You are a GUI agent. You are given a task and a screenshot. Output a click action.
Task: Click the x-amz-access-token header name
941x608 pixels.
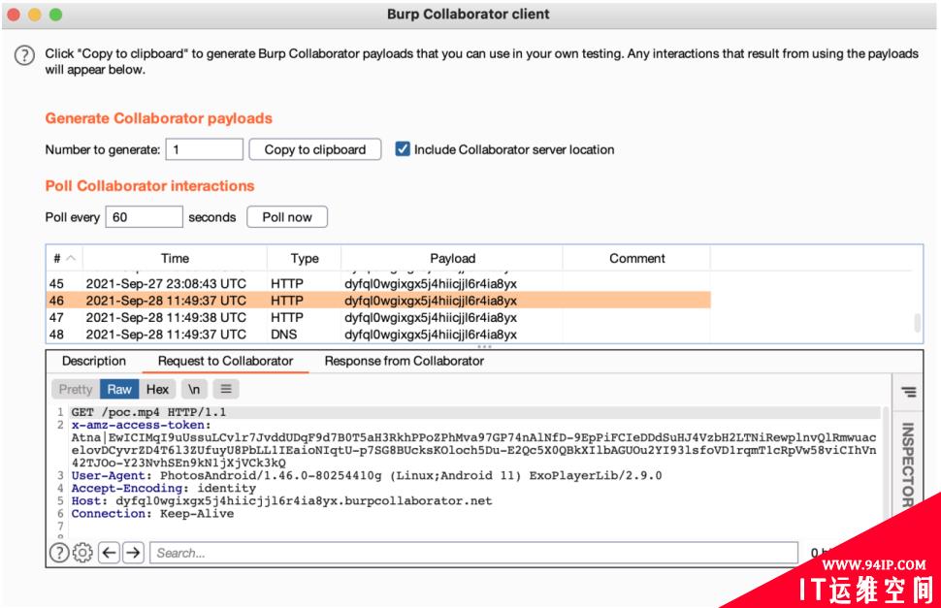click(139, 425)
